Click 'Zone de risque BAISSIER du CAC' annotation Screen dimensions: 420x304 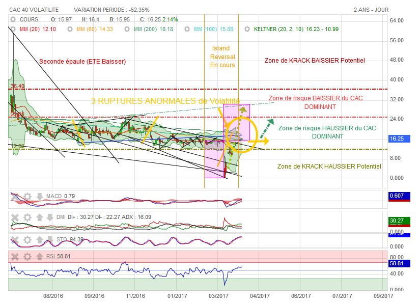tap(316, 98)
